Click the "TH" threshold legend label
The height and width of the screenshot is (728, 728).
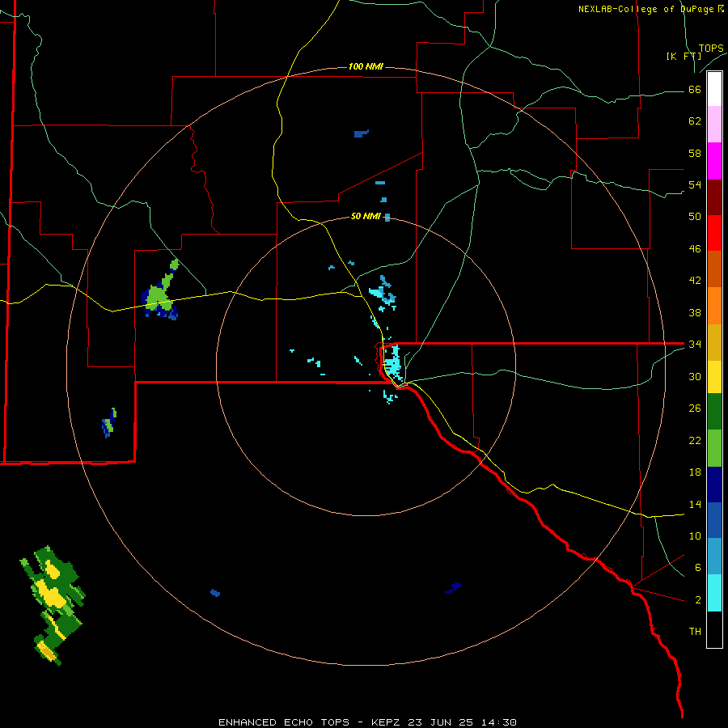(695, 632)
